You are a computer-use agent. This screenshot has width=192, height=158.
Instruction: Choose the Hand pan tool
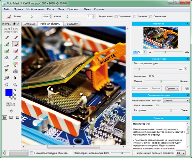tap(6, 84)
